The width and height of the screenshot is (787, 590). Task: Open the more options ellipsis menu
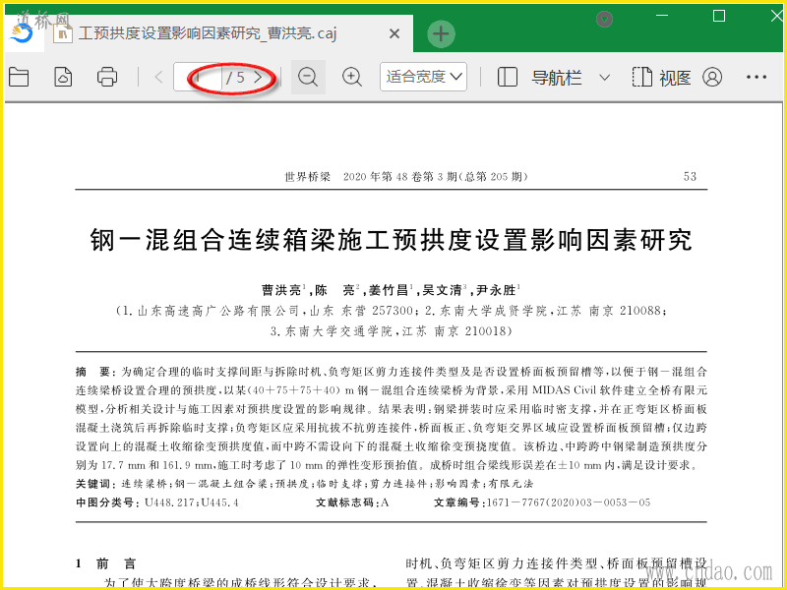coord(757,78)
